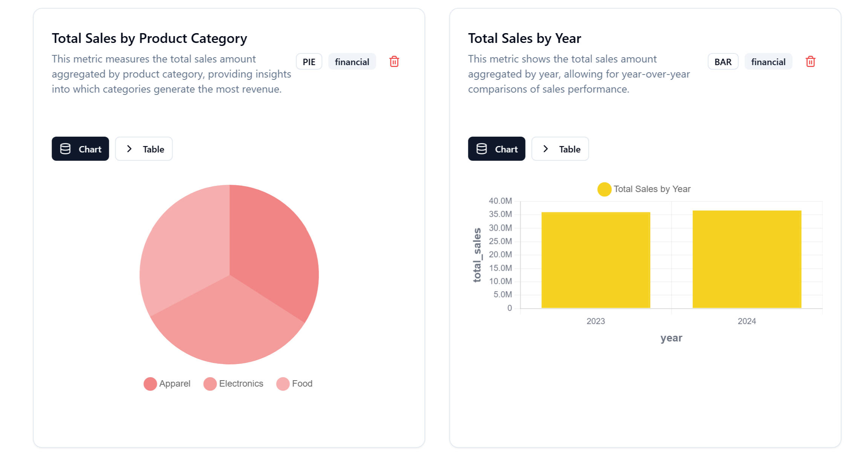Select Chart tab in Sales by Year card
The height and width of the screenshot is (457, 850).
497,149
